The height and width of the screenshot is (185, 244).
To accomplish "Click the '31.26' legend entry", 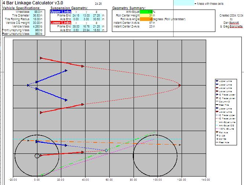I will click(221, 136).
